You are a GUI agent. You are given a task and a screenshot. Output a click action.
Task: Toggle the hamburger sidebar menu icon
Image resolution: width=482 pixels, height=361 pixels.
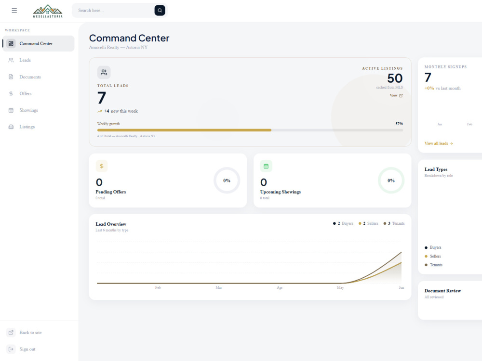(14, 11)
